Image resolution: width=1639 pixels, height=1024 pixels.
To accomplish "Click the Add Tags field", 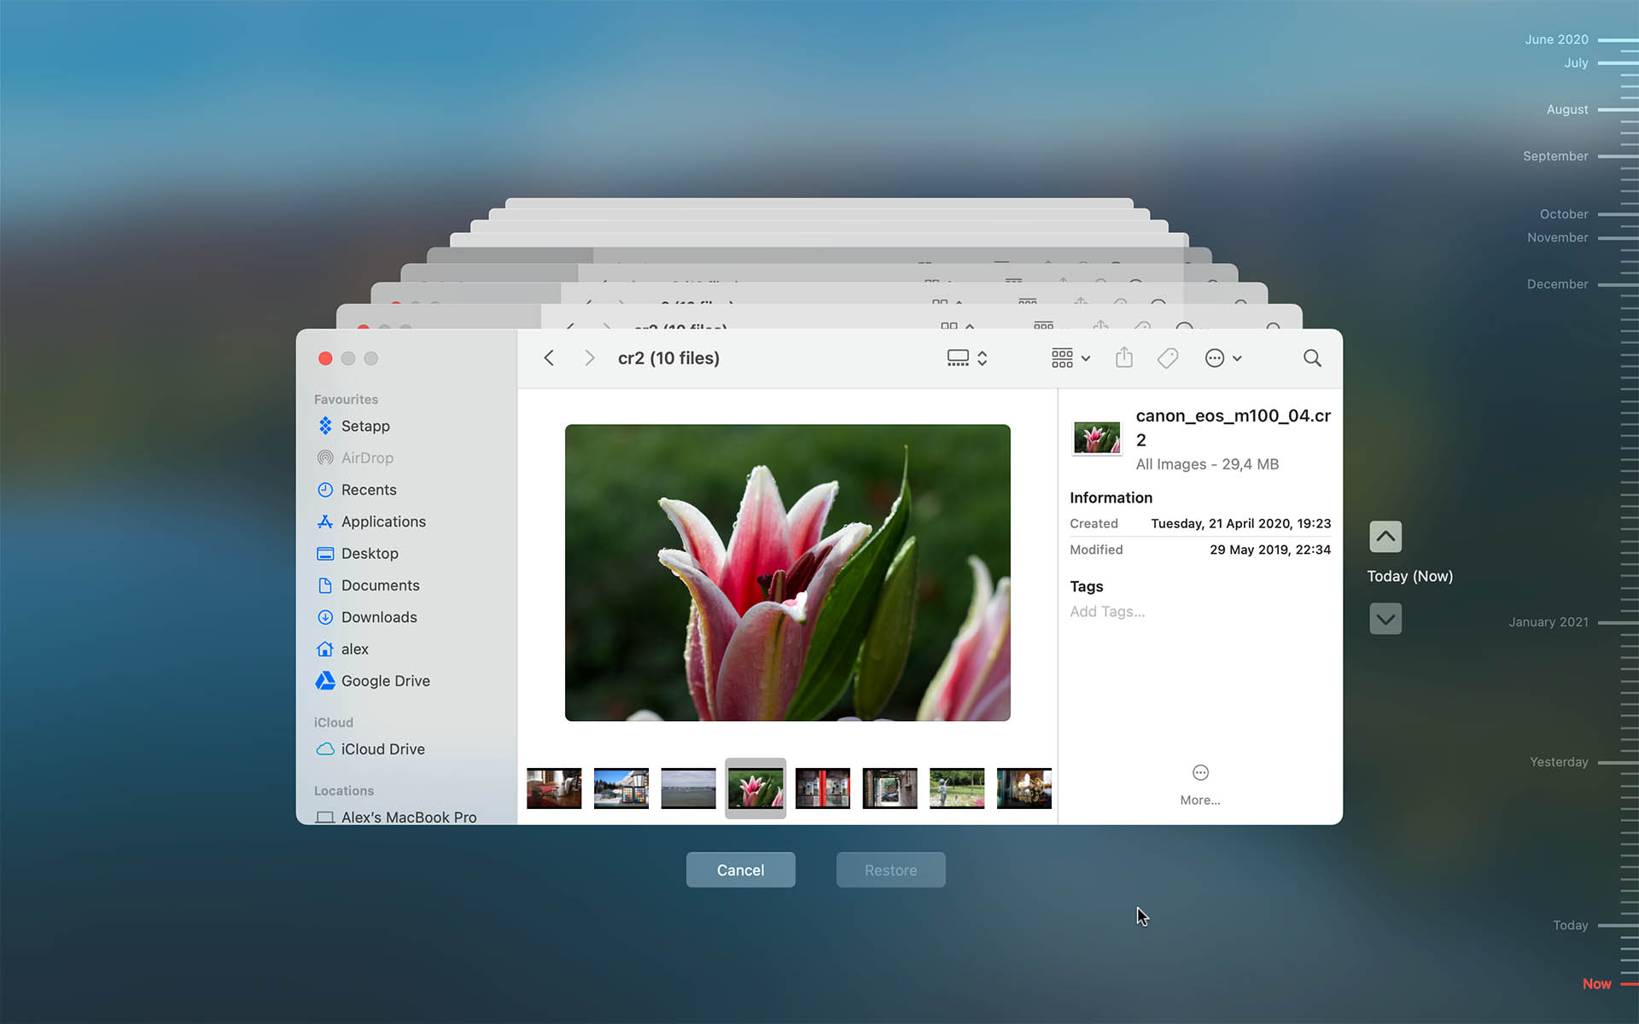I will click(1107, 611).
